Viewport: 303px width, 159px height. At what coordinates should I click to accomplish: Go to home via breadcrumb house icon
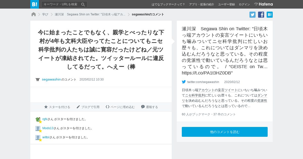[x=34, y=14]
